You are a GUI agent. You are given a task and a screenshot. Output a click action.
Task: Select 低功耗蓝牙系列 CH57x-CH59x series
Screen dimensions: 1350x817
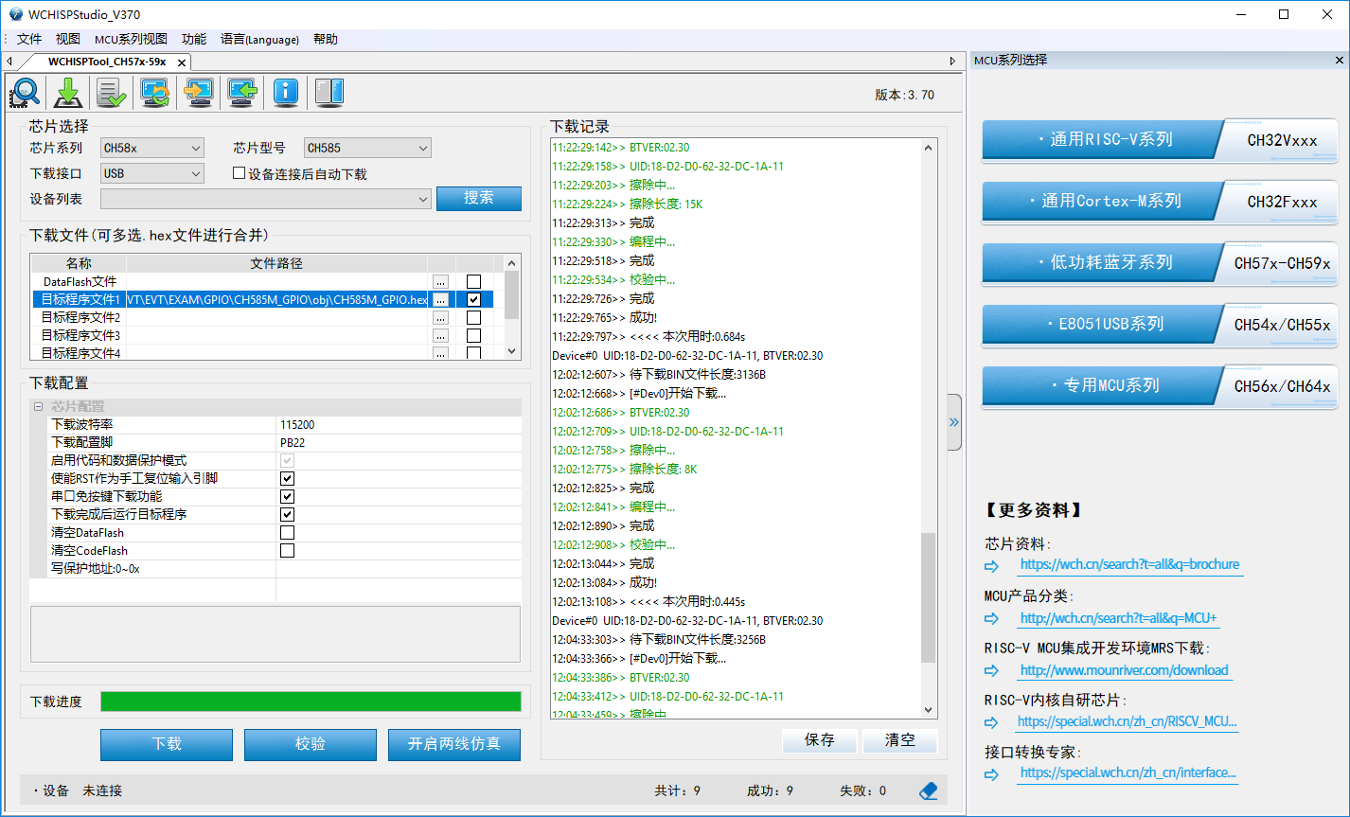tap(1160, 262)
